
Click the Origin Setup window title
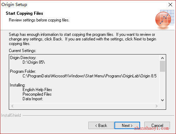tap(14, 5)
